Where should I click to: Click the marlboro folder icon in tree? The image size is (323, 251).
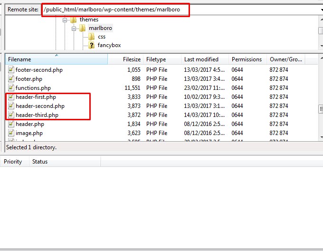click(82, 28)
